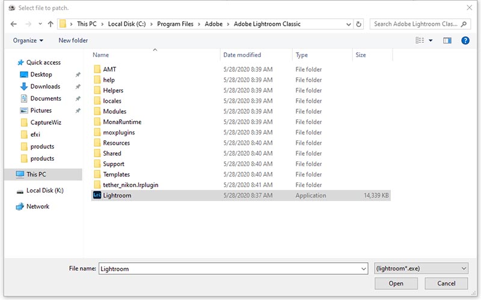Toggle the preview pane
Screen dimensions: 481x300
pyautogui.click(x=447, y=40)
